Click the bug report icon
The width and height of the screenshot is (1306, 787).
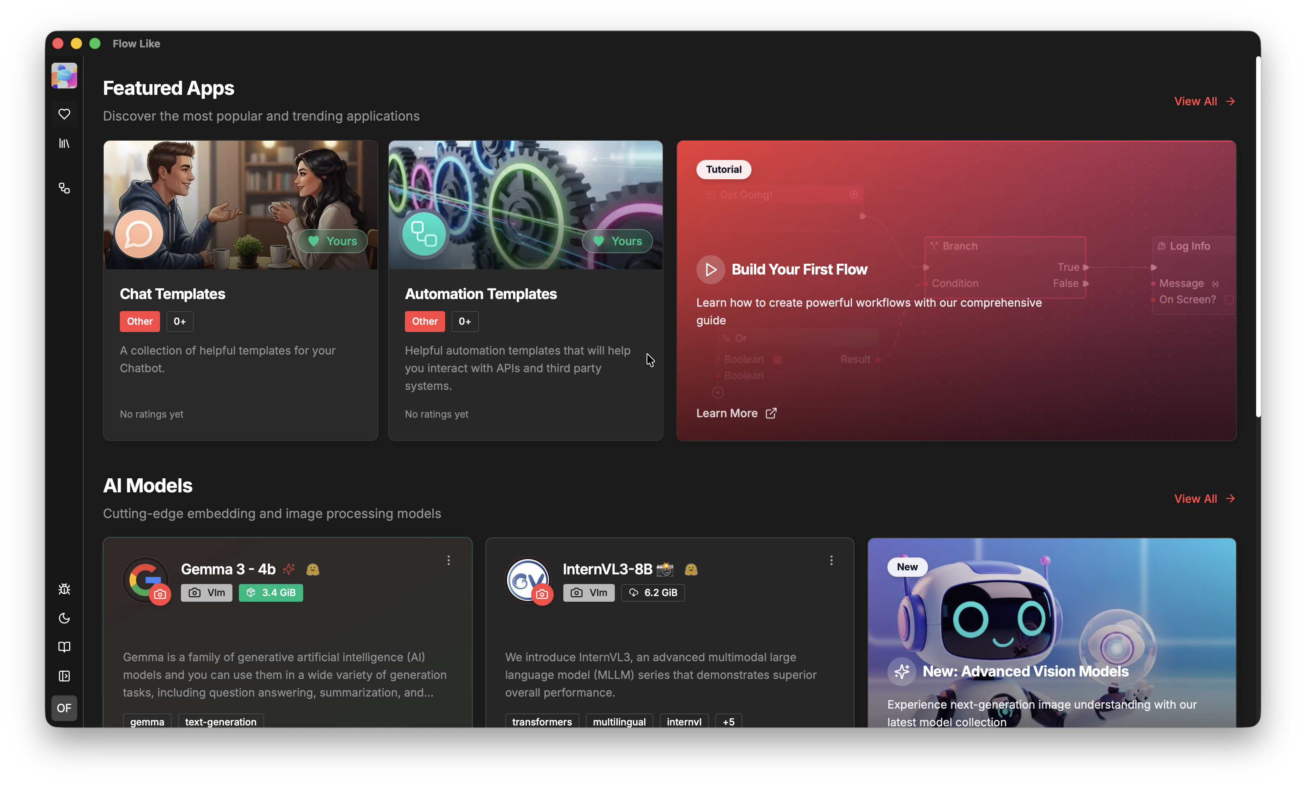click(x=64, y=589)
